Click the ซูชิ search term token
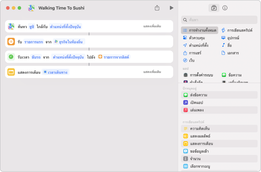Viewport: 261px width, 172px height. (x=31, y=27)
